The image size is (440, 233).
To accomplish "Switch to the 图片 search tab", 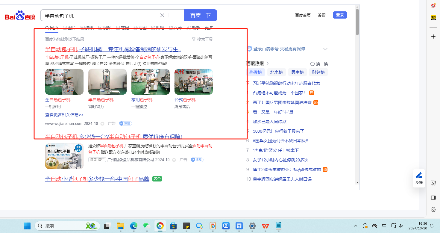I will coord(69,28).
